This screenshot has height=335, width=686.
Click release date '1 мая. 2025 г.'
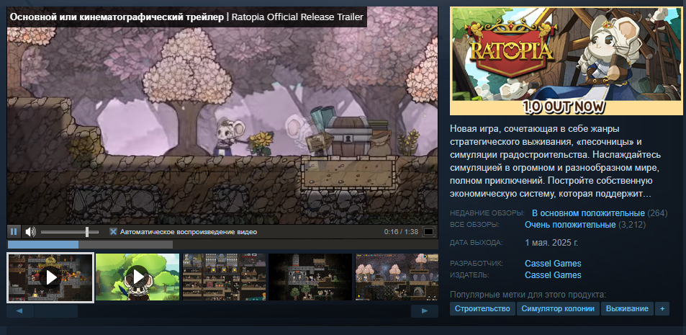point(551,243)
